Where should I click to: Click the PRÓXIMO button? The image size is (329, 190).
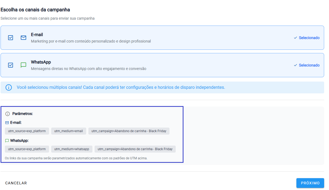click(x=310, y=183)
